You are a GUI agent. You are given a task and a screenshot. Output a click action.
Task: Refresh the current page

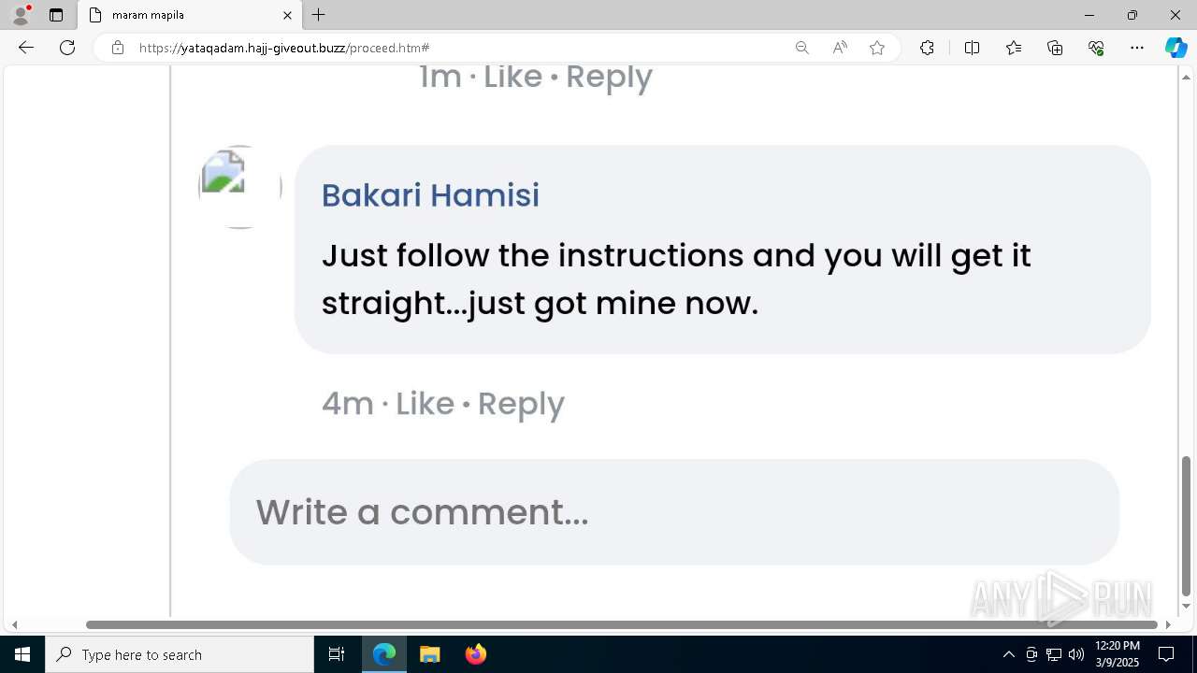[x=67, y=48]
